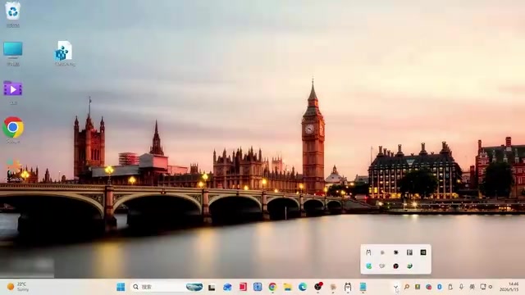Click the striped dark square overflow icon
Screen dimensions: 525x295
(409, 252)
